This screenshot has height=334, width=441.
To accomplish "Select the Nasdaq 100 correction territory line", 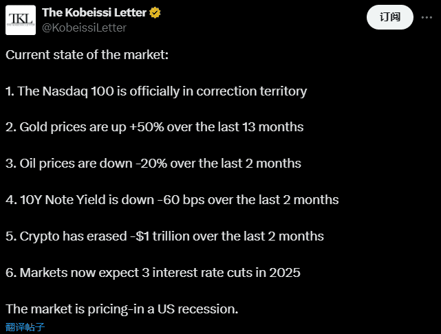I will point(156,91).
